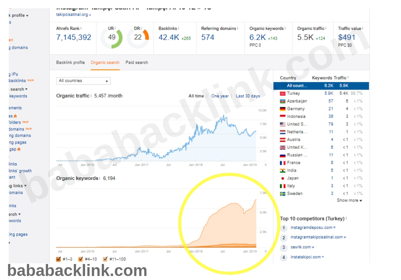Open Referring domains count 574
Screen dimensions: 401x280
coord(208,38)
